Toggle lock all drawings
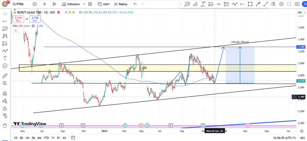Viewport: 307px width, 141px height. (5, 108)
